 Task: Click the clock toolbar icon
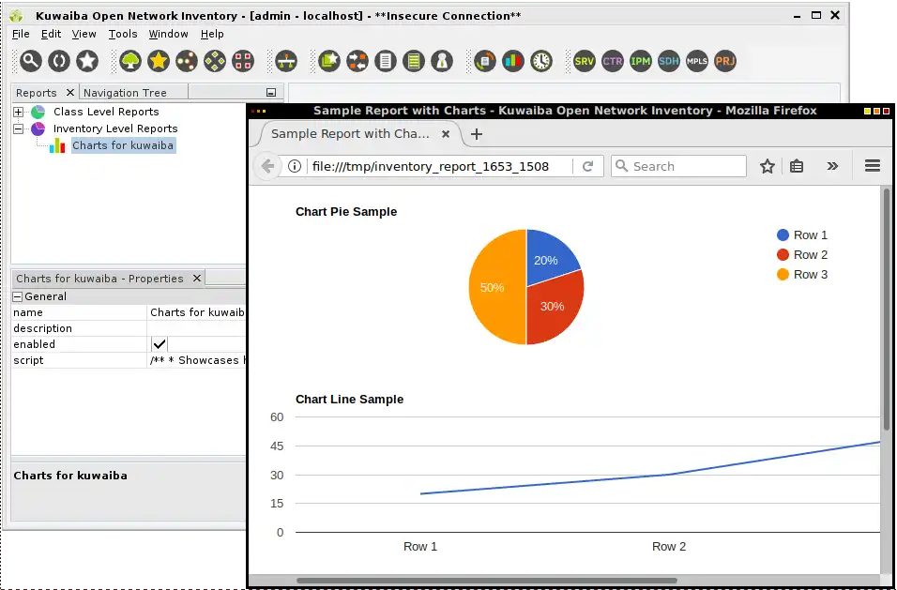coord(541,61)
